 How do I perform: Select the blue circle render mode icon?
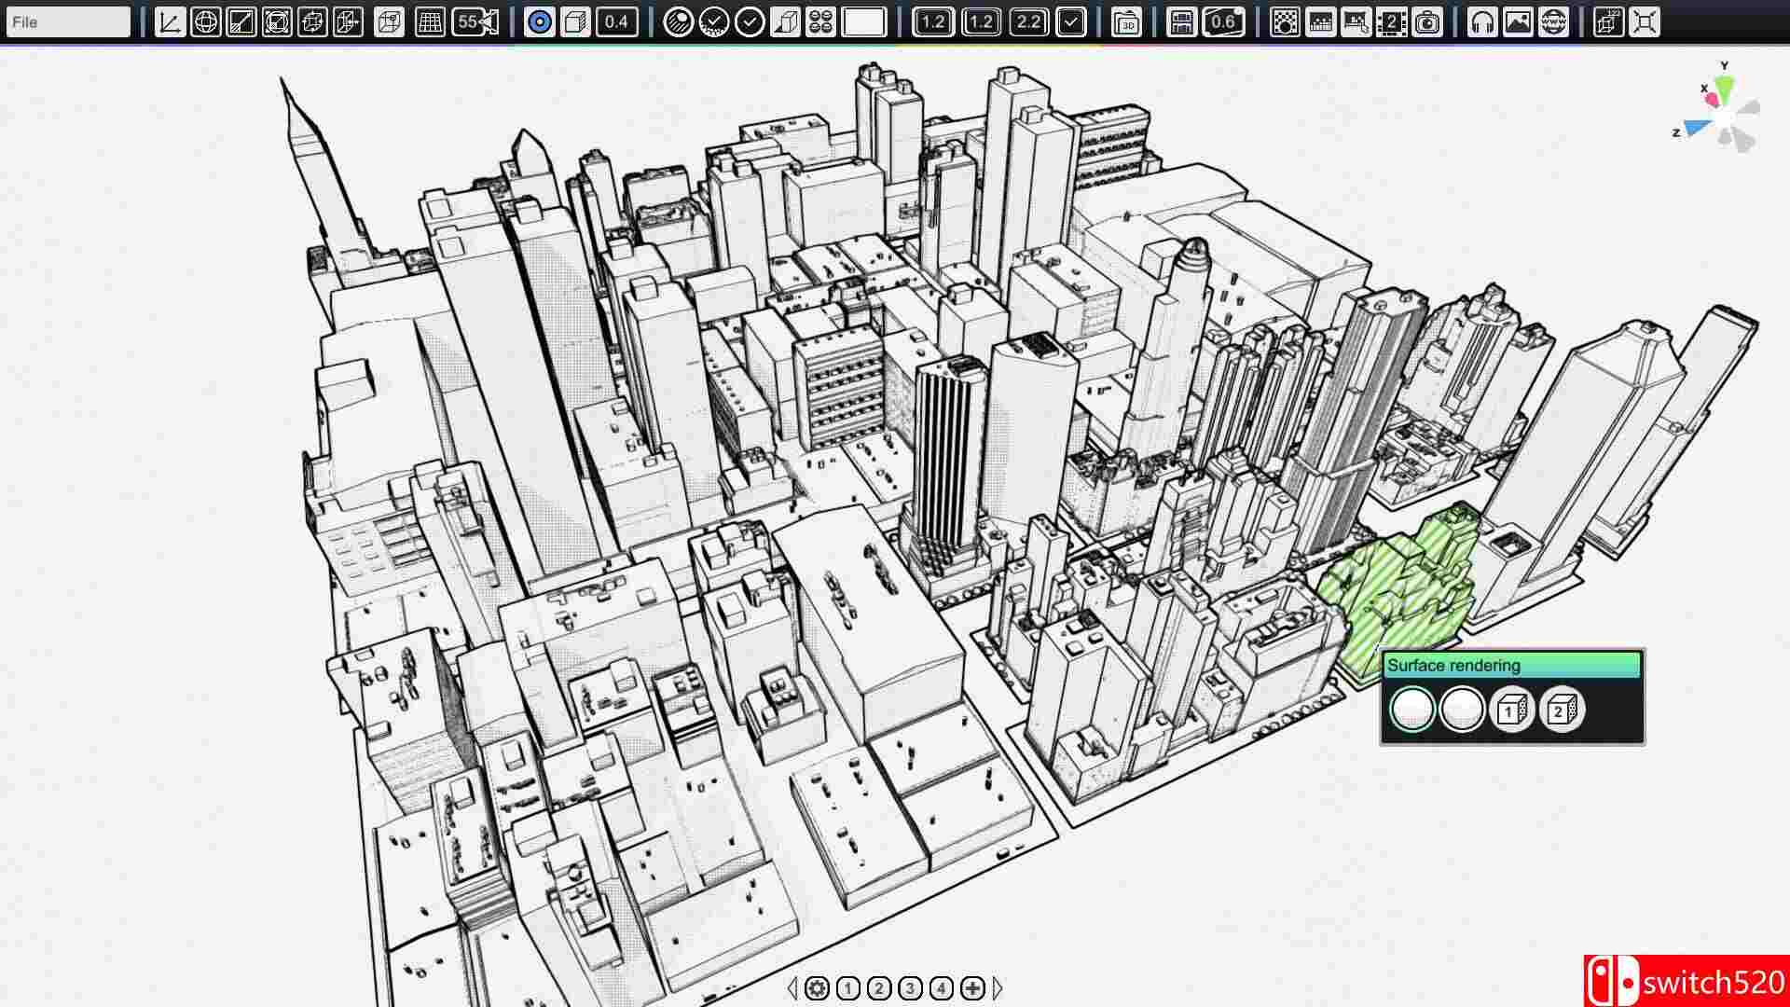(x=539, y=21)
